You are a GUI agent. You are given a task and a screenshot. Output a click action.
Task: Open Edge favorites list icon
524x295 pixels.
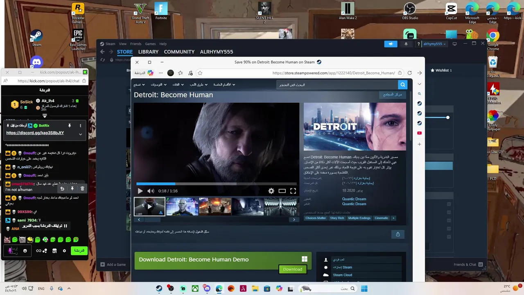coord(181,73)
